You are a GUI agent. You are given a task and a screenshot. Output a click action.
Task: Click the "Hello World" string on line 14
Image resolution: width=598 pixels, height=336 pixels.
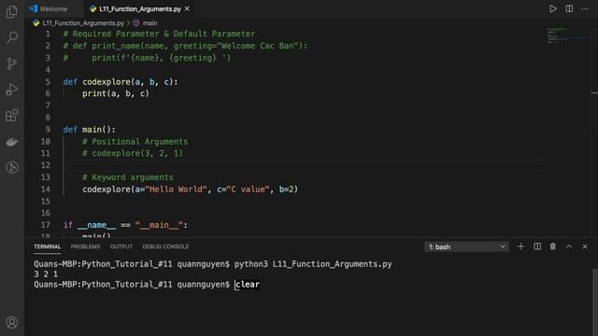pyautogui.click(x=176, y=189)
